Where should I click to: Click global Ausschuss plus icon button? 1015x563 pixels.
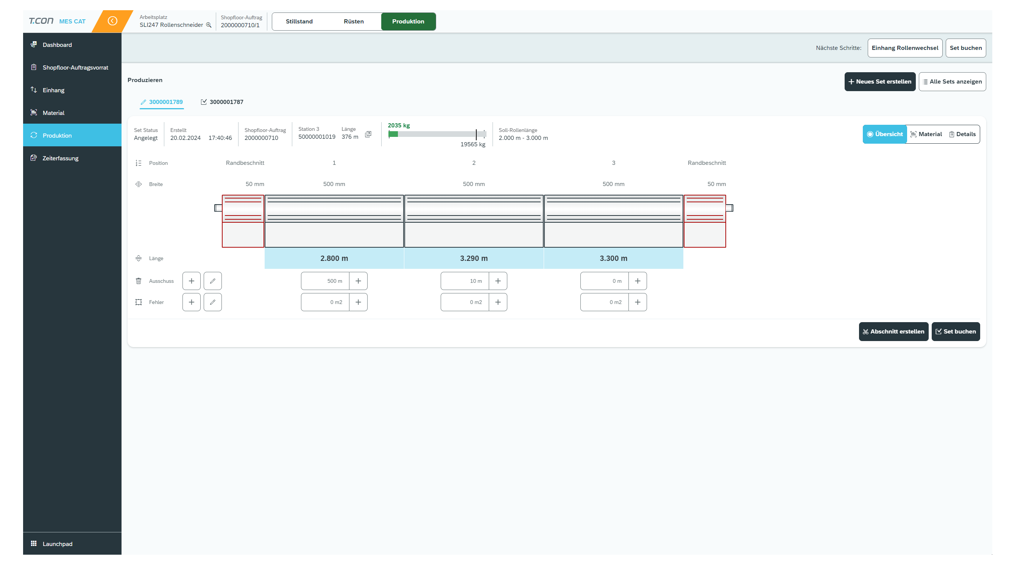(x=192, y=281)
